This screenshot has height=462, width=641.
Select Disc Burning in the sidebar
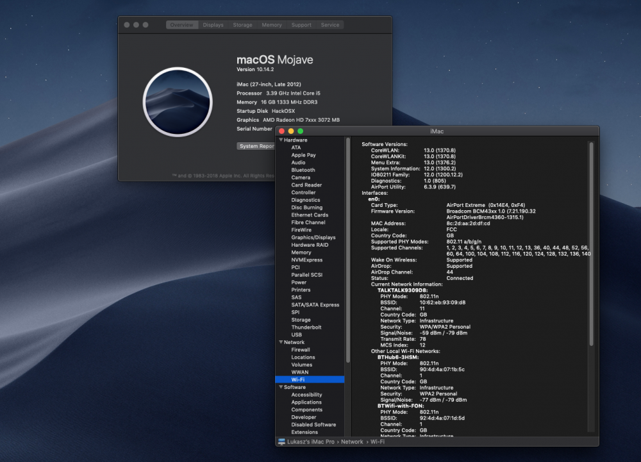coord(306,207)
